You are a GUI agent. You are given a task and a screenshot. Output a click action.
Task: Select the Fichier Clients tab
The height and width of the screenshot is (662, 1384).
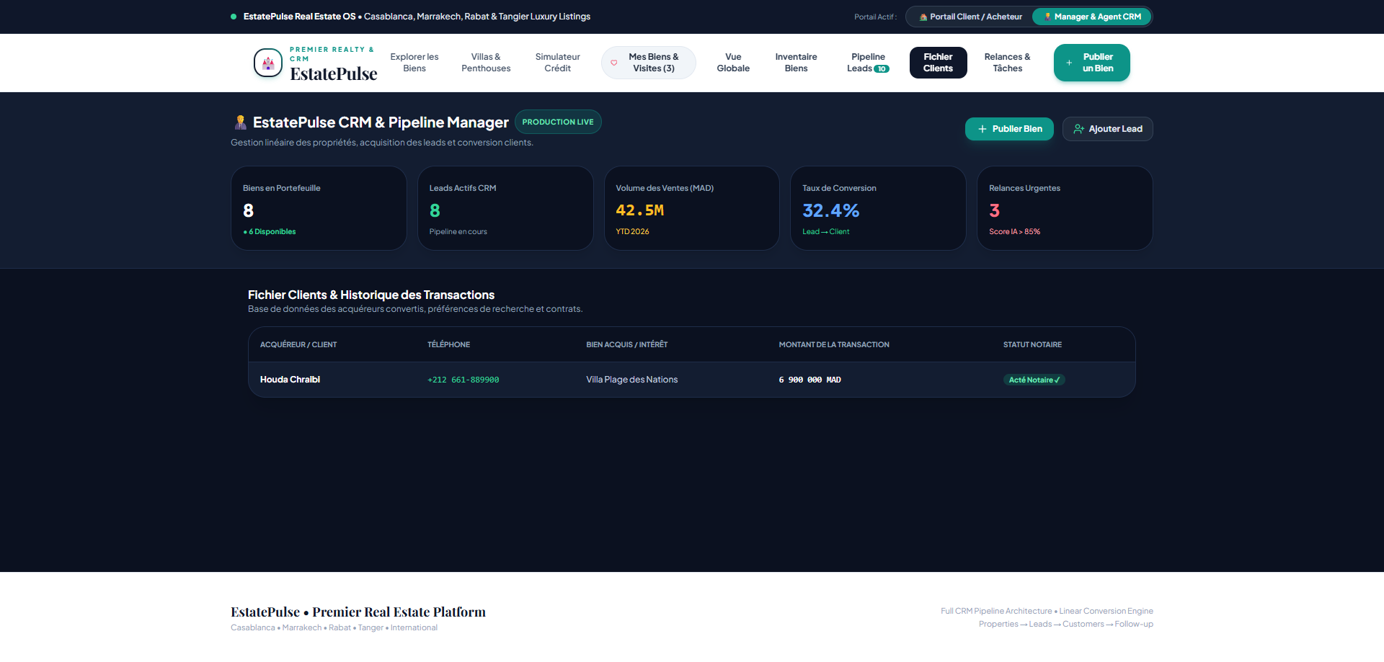point(938,63)
